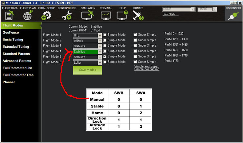Enable Simple Mode for Flight Mode 1
Image resolution: width=243 pixels, height=143 pixels.
pos(105,35)
